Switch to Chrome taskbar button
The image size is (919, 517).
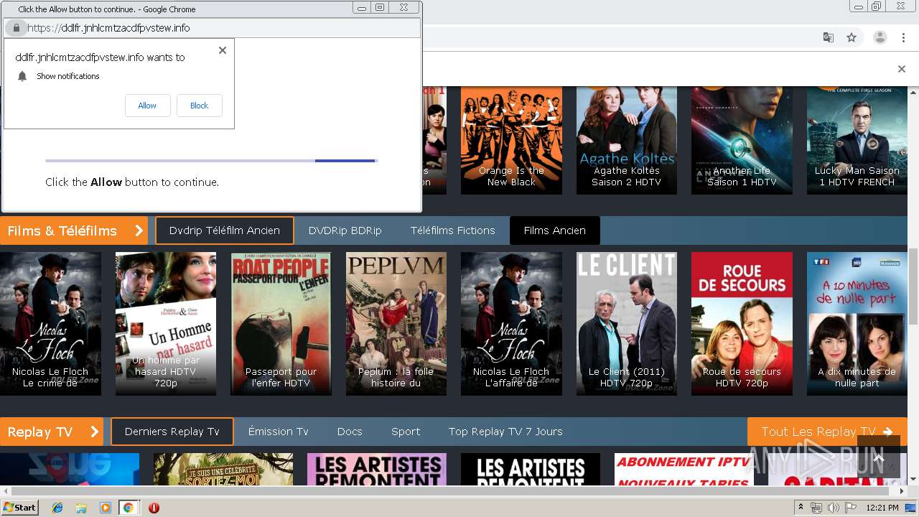click(x=128, y=508)
